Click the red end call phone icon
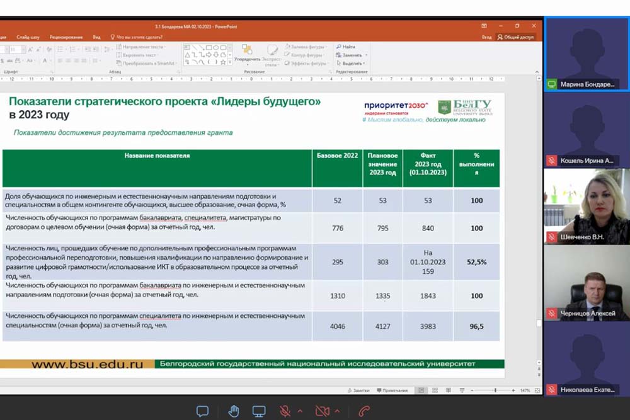 364,411
